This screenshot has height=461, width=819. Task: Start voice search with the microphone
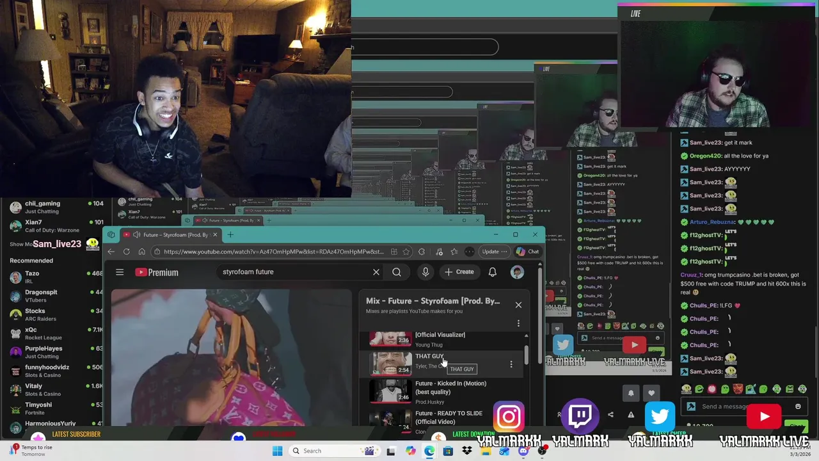425,272
